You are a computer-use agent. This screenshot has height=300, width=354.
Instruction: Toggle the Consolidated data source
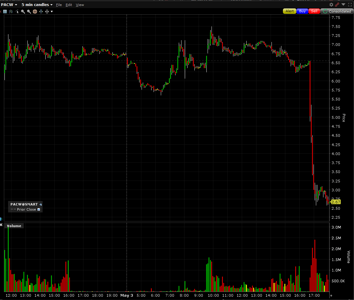pyautogui.click(x=337, y=11)
